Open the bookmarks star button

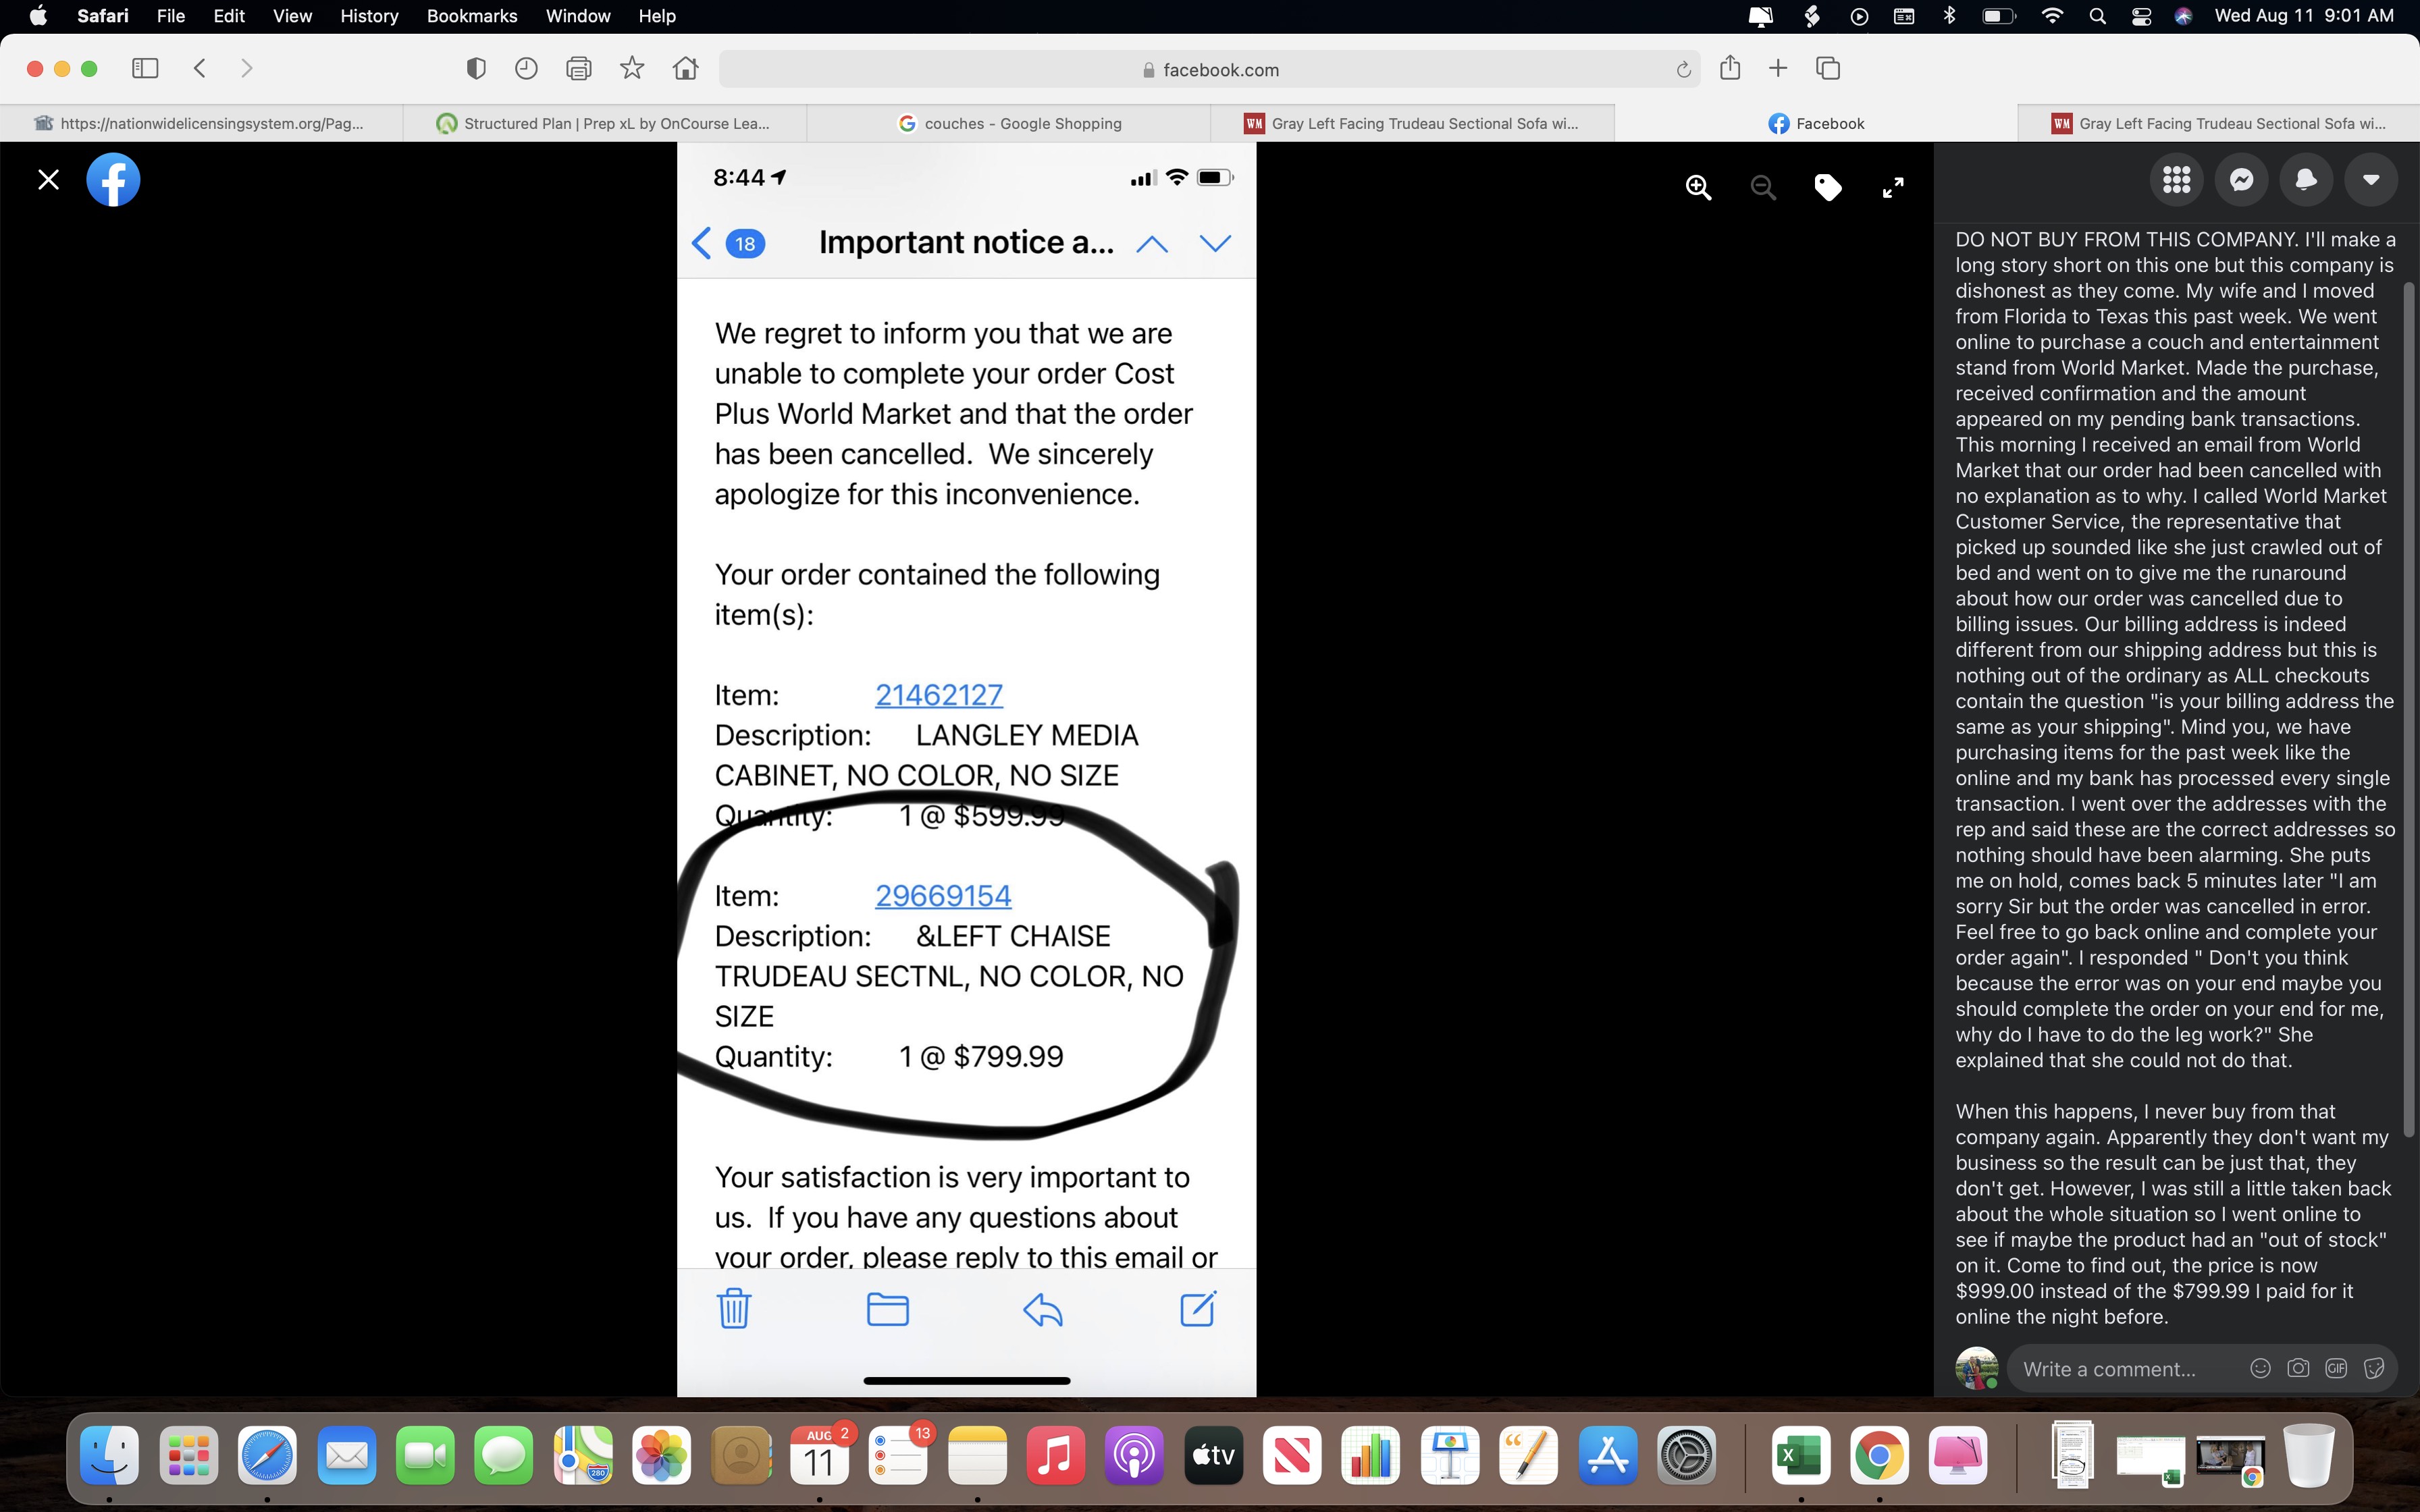(632, 68)
